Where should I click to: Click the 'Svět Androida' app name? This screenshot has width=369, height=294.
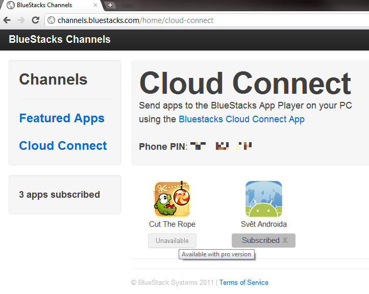point(264,224)
